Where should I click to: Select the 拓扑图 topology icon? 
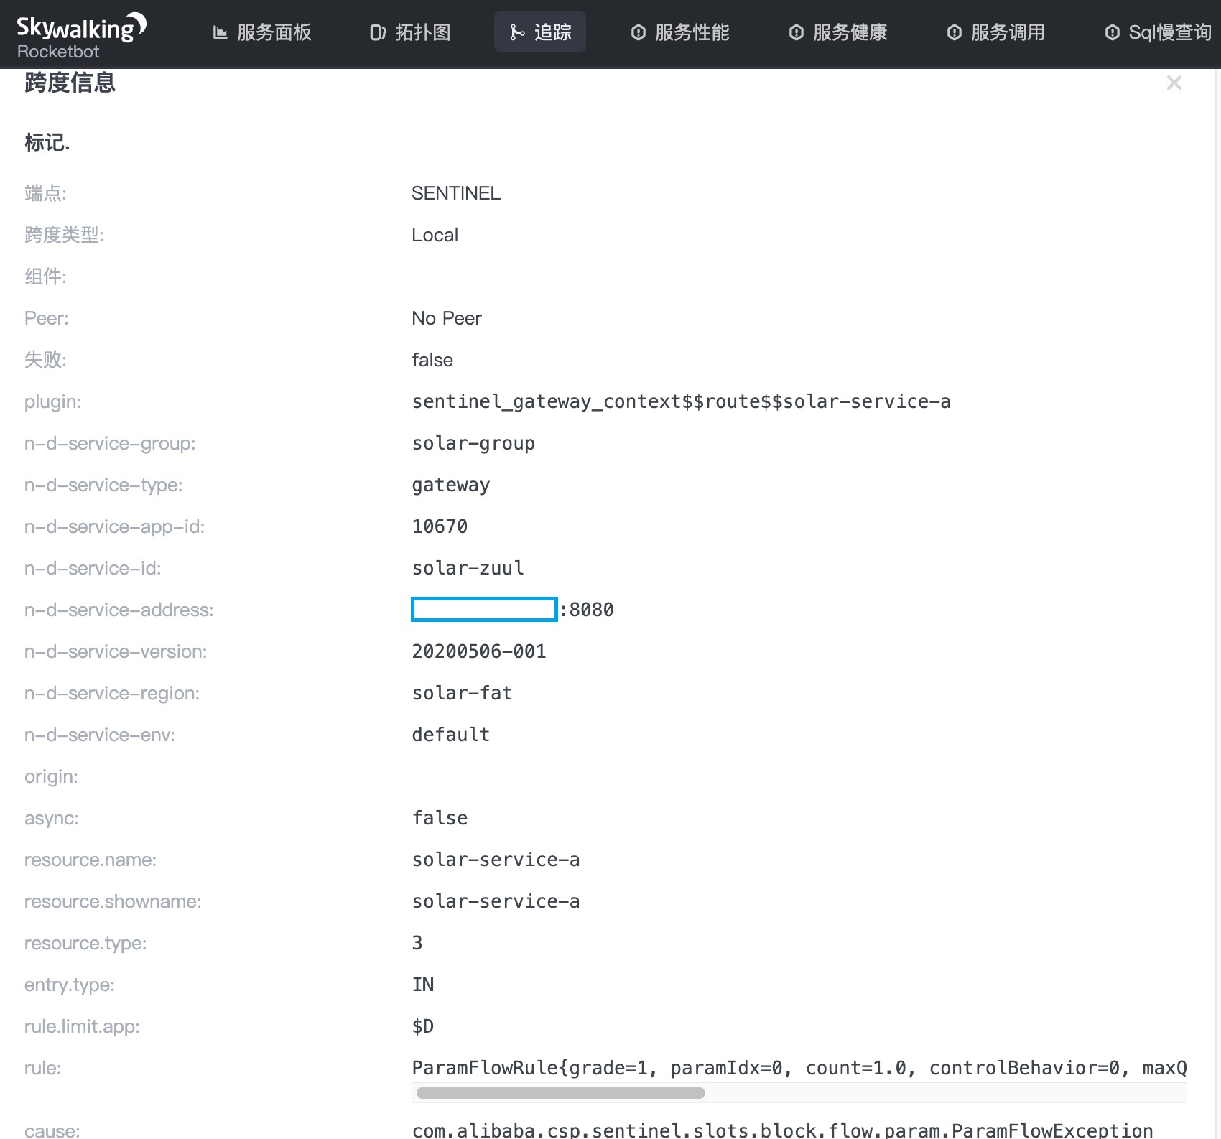tap(379, 32)
